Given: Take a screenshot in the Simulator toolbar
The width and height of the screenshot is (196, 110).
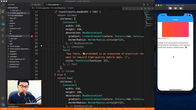Looking at the screenshot, I should [x=170, y=8].
